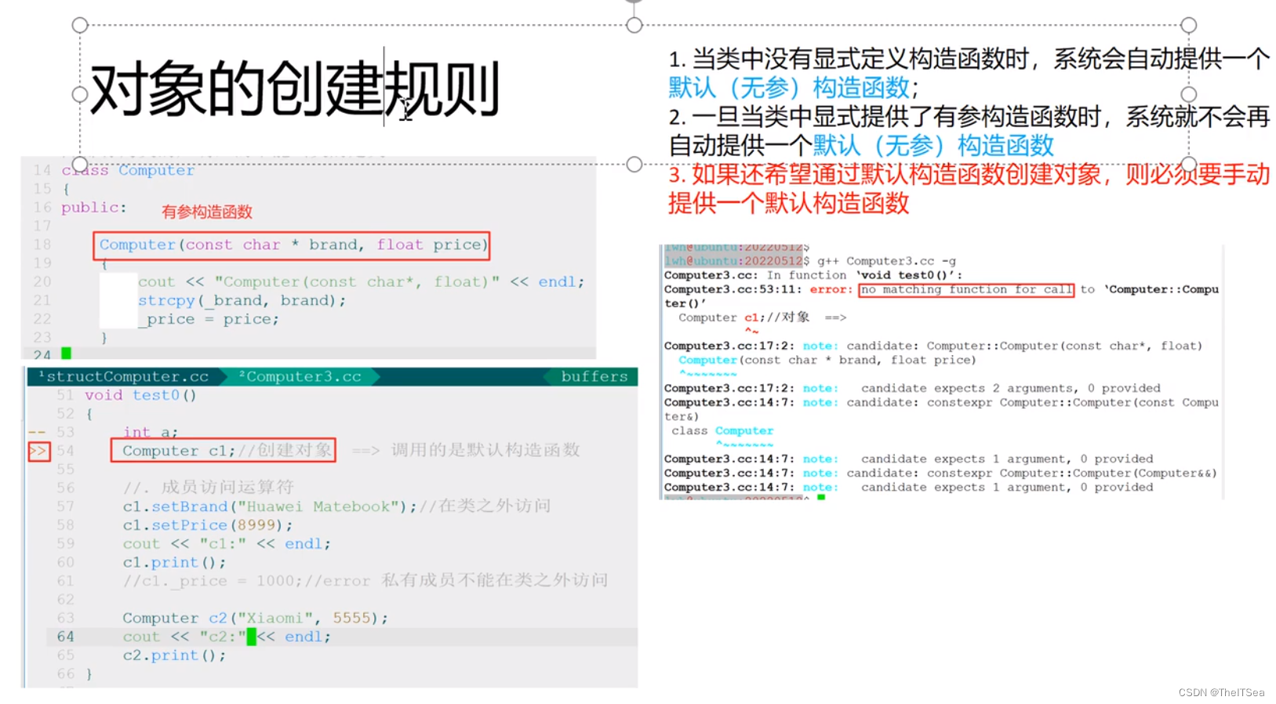
Task: Select the middle-left resize handle of the title box
Action: 80,95
